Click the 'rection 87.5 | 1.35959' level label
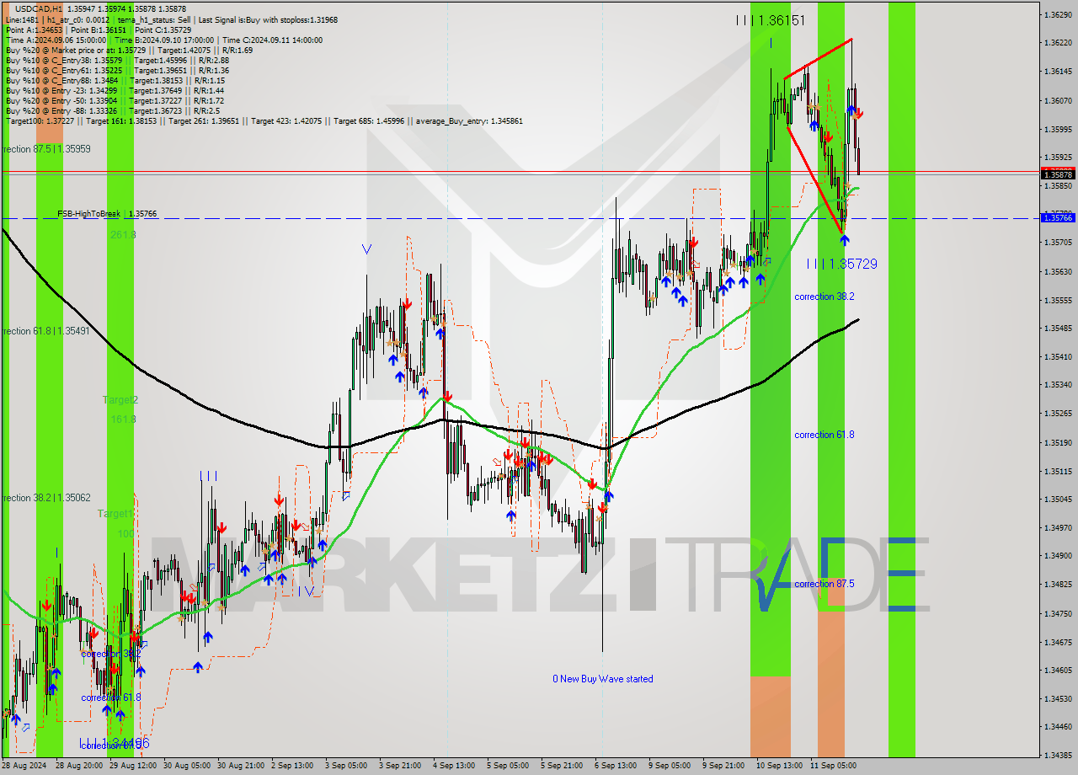The width and height of the screenshot is (1078, 775). [x=45, y=149]
